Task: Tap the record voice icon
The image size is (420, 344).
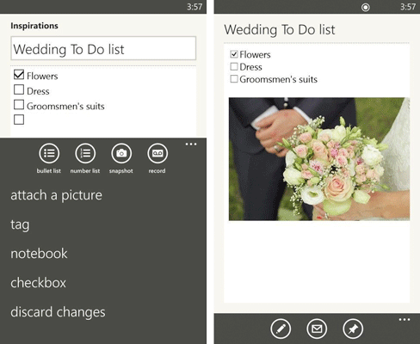Action: point(157,153)
